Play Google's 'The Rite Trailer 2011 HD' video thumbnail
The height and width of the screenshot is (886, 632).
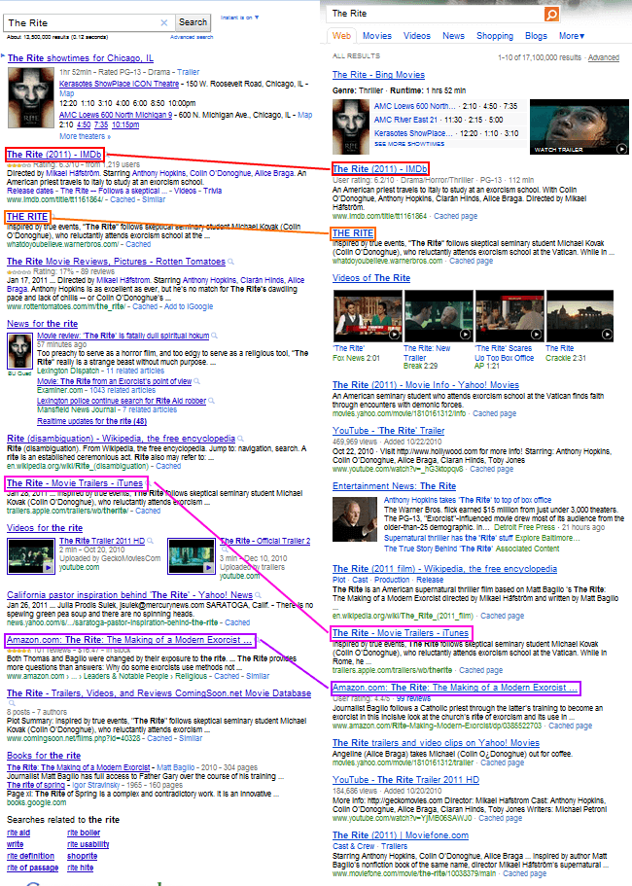click(x=30, y=556)
